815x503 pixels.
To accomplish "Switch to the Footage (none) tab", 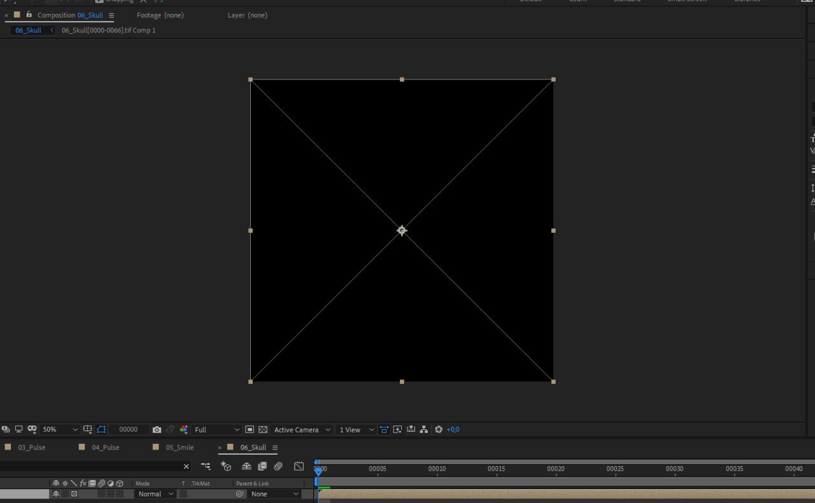I will tap(160, 15).
